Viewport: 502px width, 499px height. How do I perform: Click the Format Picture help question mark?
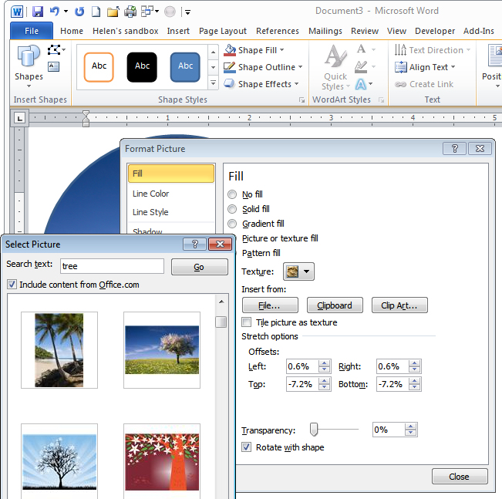pos(454,149)
